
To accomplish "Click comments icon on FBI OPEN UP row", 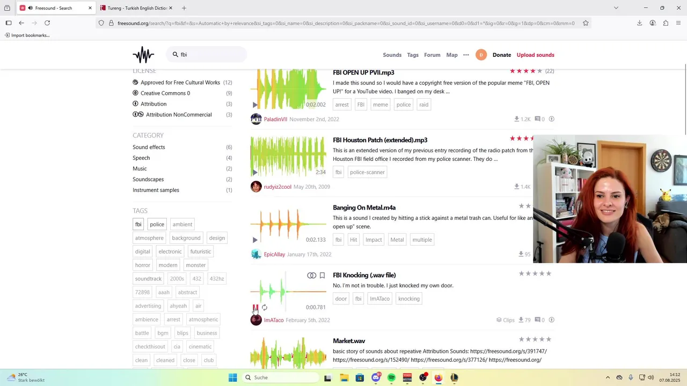I will [537, 119].
